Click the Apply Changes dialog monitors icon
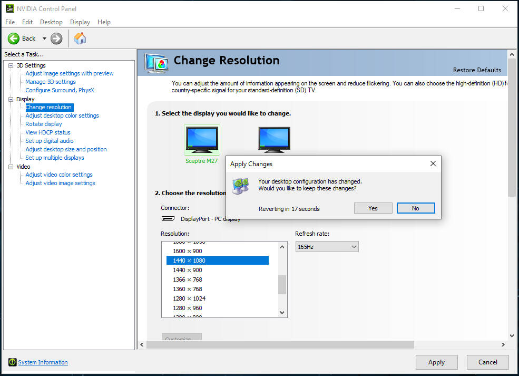Viewport: 519px width, 376px height. pos(240,186)
